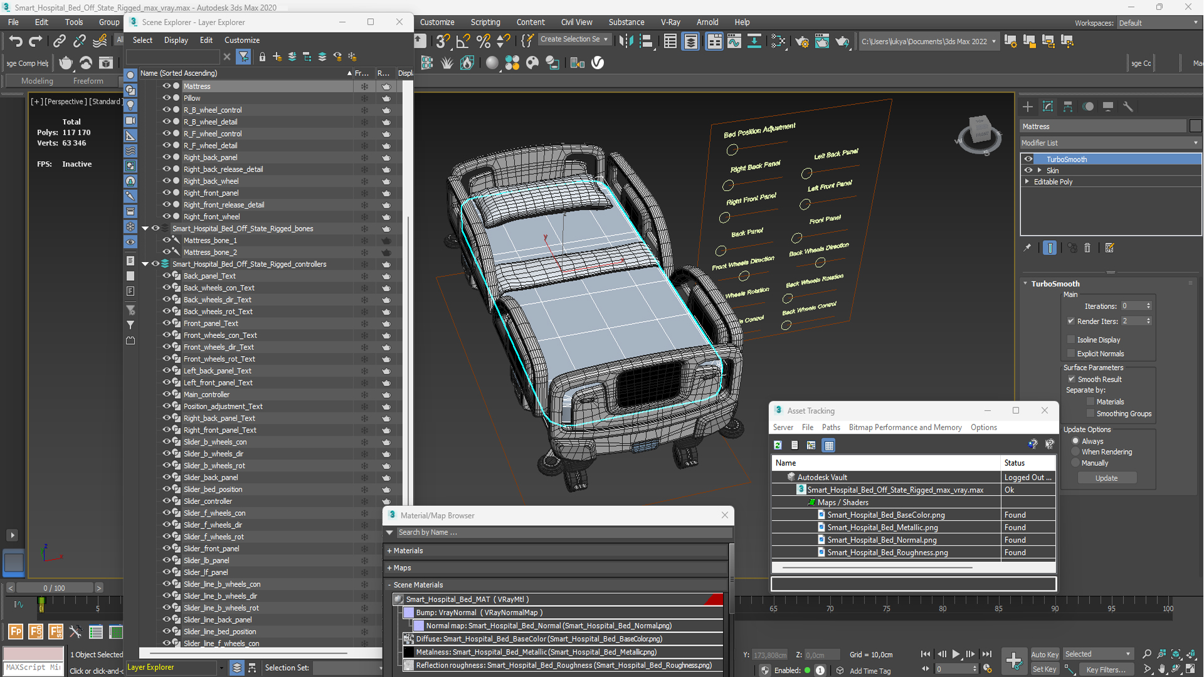
Task: Select the Unlink Selection icon
Action: coord(80,41)
